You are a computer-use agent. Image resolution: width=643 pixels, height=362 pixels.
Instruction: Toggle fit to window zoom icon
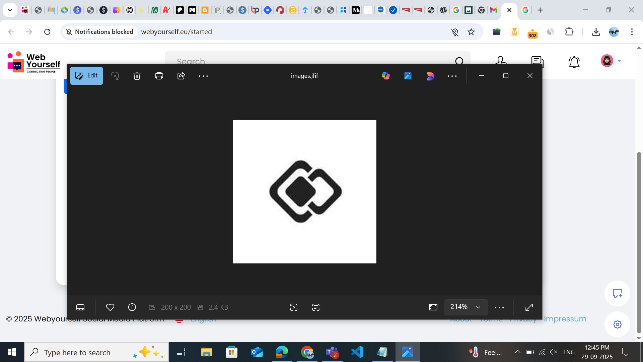(x=433, y=307)
